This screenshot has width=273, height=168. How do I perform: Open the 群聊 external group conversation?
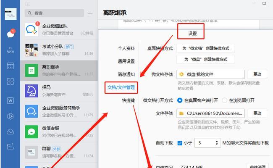(x=59, y=152)
